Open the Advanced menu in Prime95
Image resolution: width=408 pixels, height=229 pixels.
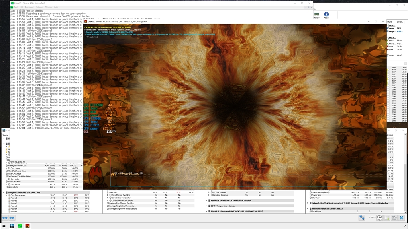pyautogui.click(x=29, y=7)
